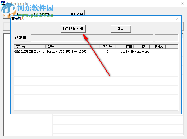
Task: Close the JvsFileTransfer main window
Action: point(183,3)
